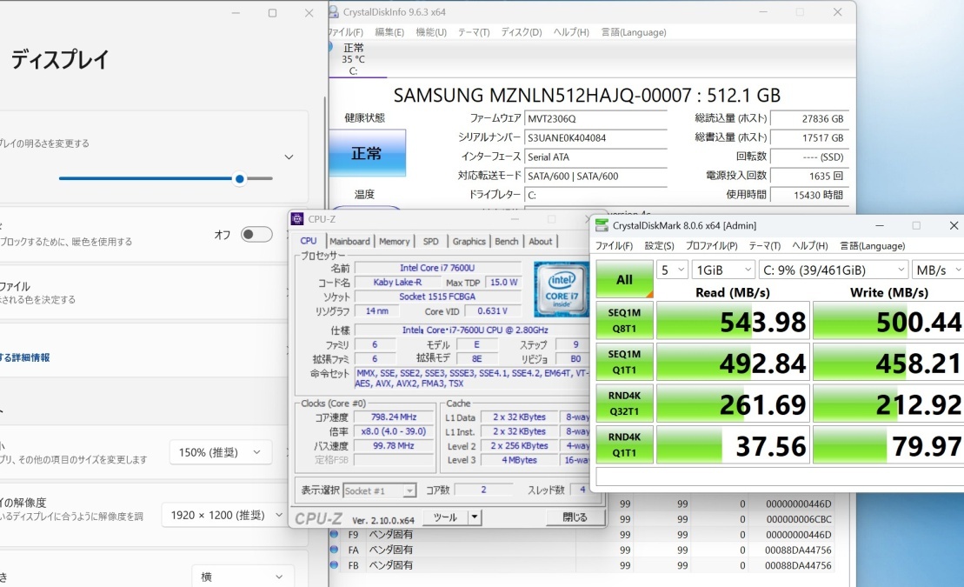The image size is (964, 587).
Task: Open テーマ(T) menu in CrystalDiskMark
Action: 764,245
